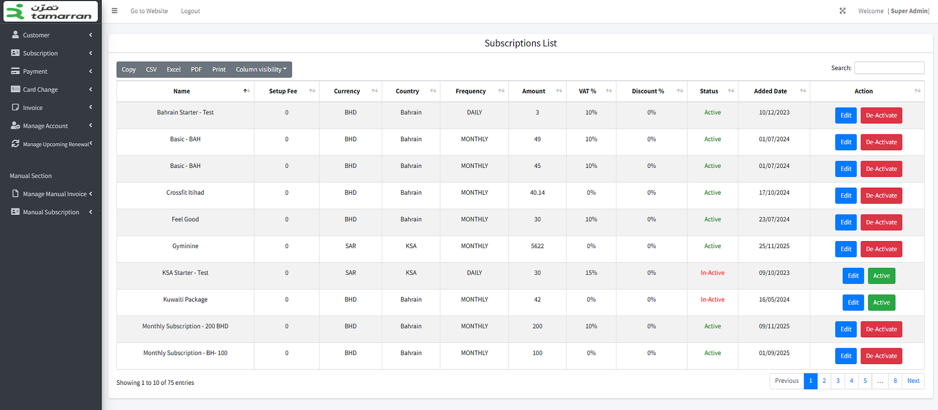Image resolution: width=938 pixels, height=410 pixels.
Task: Expand the Manage Account sidebar menu
Action: (x=51, y=125)
